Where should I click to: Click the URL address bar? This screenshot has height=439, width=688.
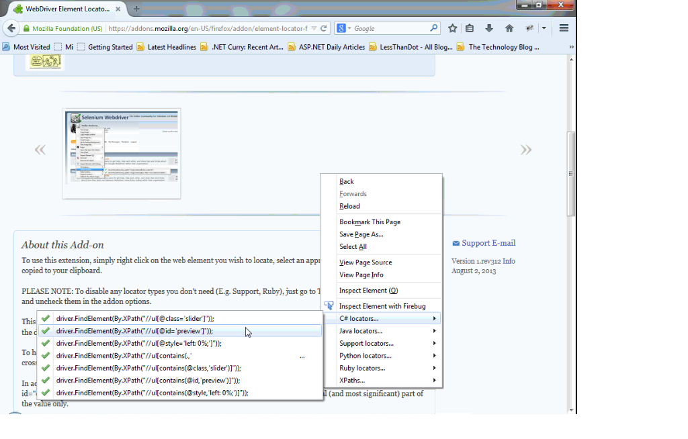coord(207,28)
